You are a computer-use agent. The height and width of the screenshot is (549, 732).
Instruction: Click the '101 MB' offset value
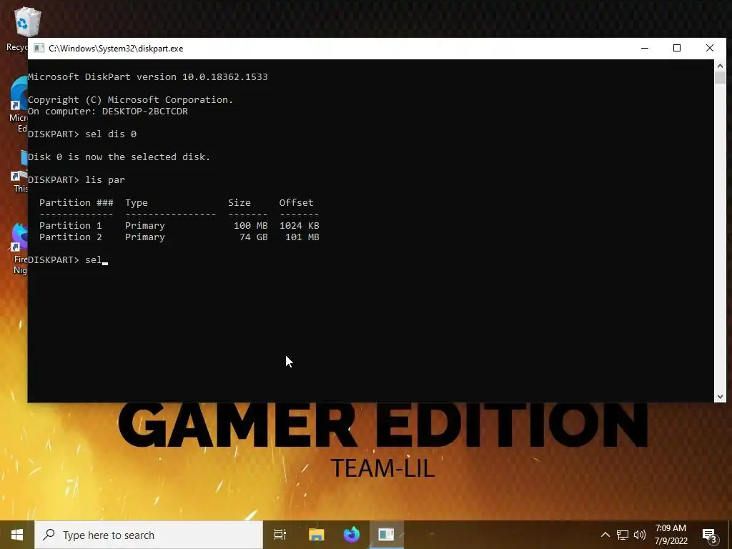coord(302,237)
